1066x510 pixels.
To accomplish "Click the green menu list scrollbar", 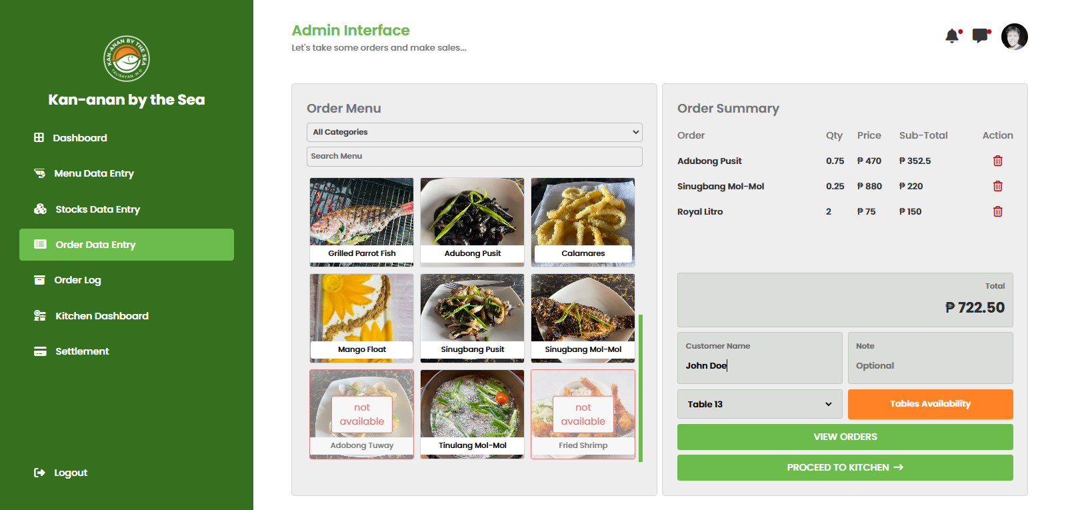I will point(641,388).
